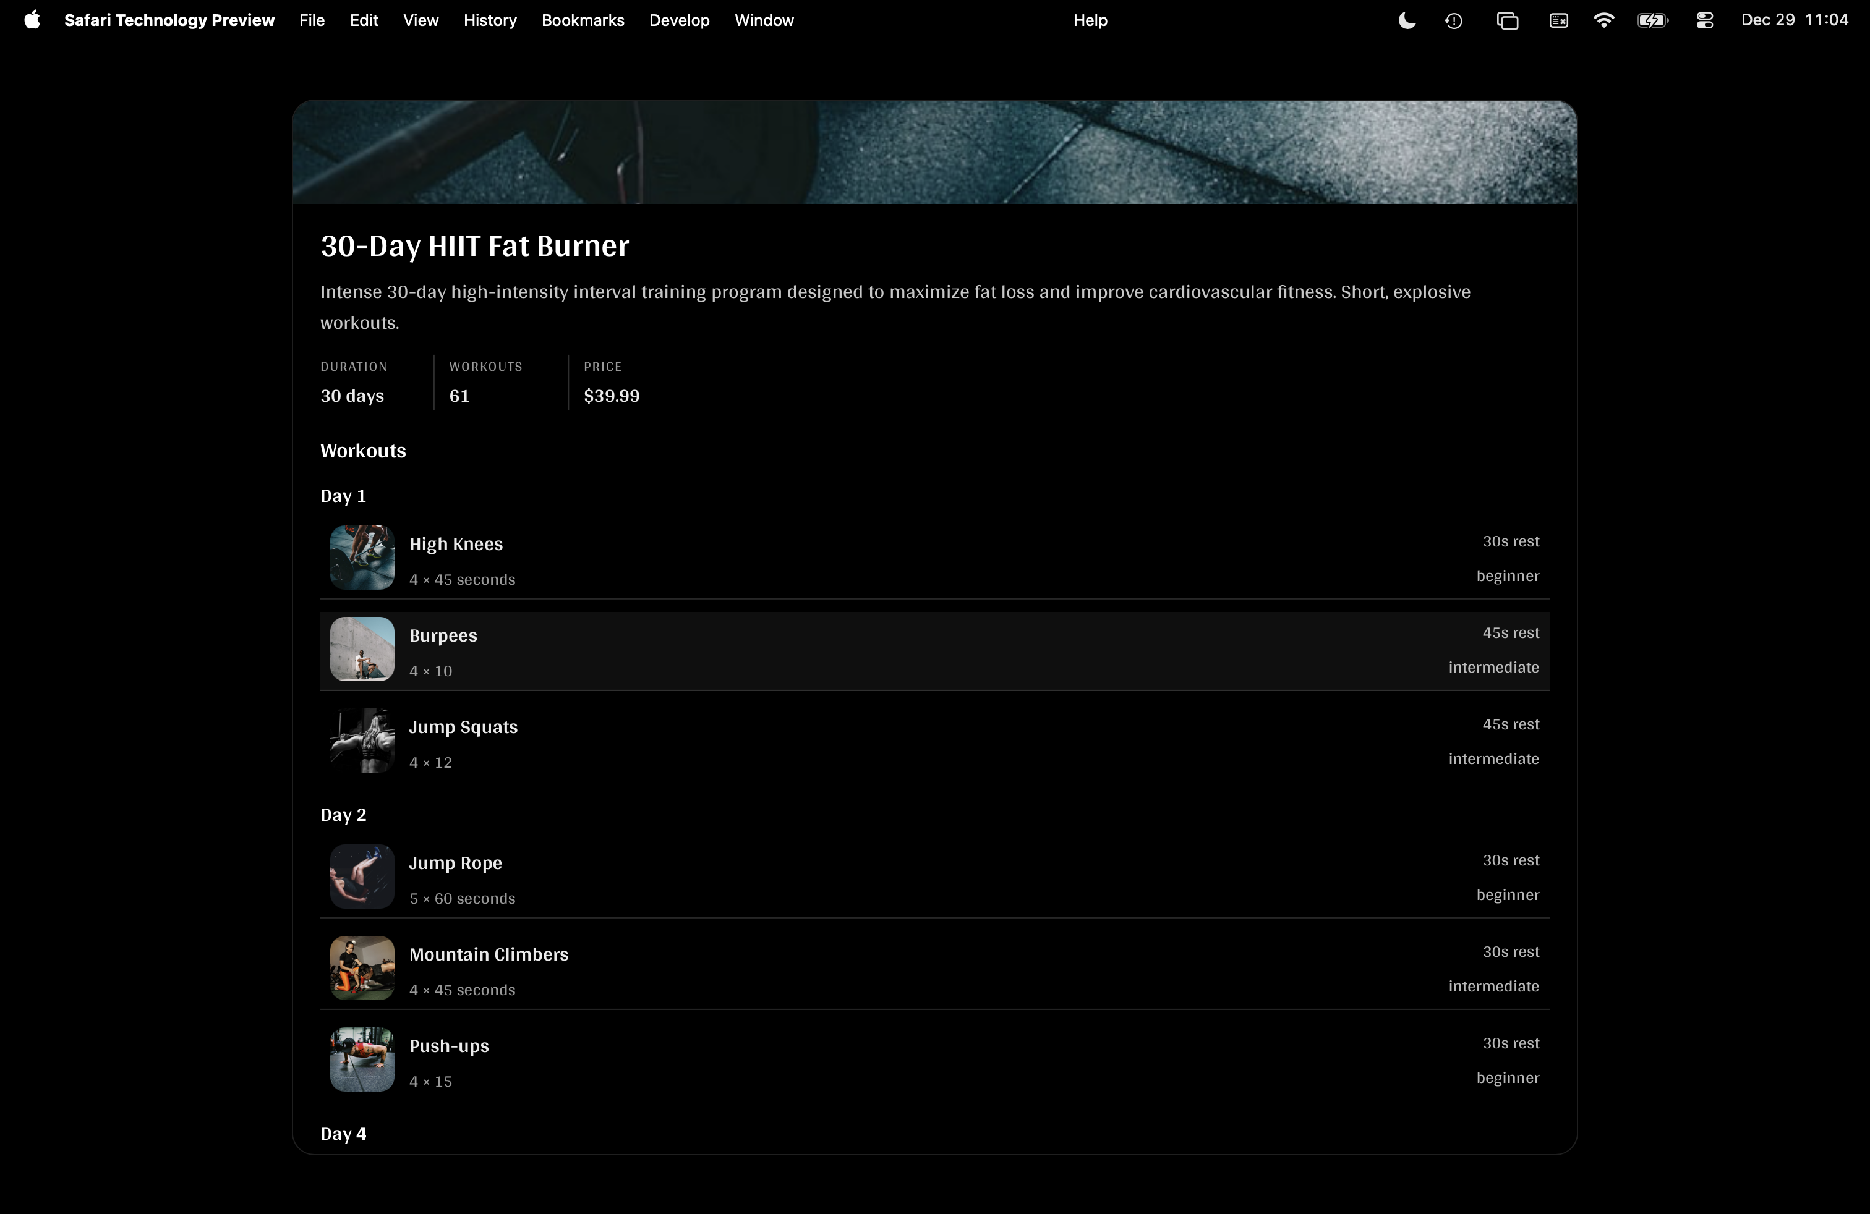The image size is (1870, 1214).
Task: Click the battery charging icon
Action: [x=1652, y=20]
